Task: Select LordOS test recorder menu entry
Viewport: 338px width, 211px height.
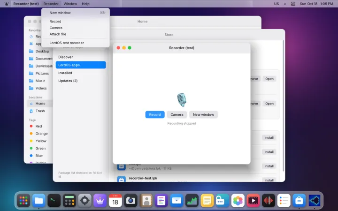Action: point(76,43)
